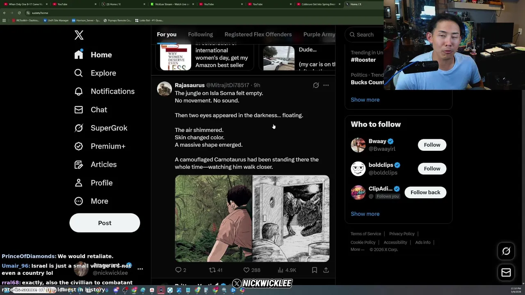Go to Home in the X sidebar
The width and height of the screenshot is (525, 295).
93,55
